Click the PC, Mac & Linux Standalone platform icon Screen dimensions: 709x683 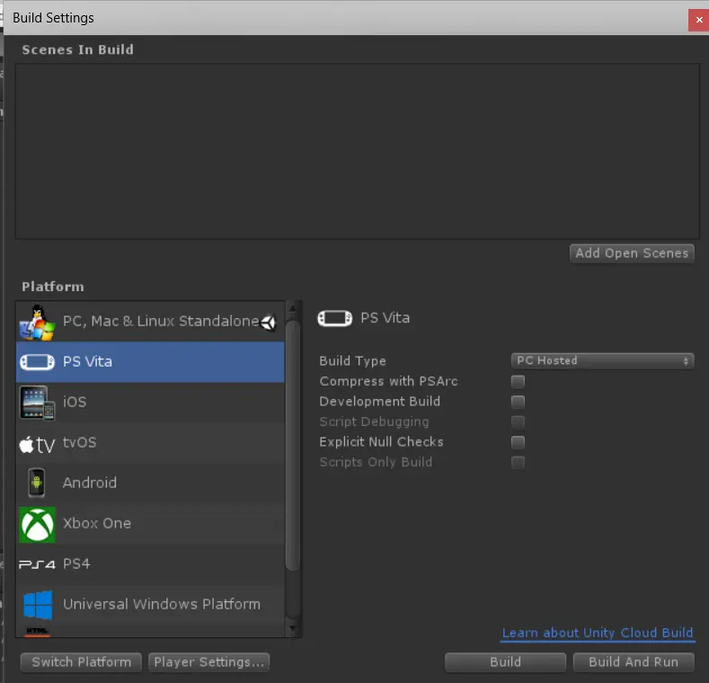pos(37,322)
